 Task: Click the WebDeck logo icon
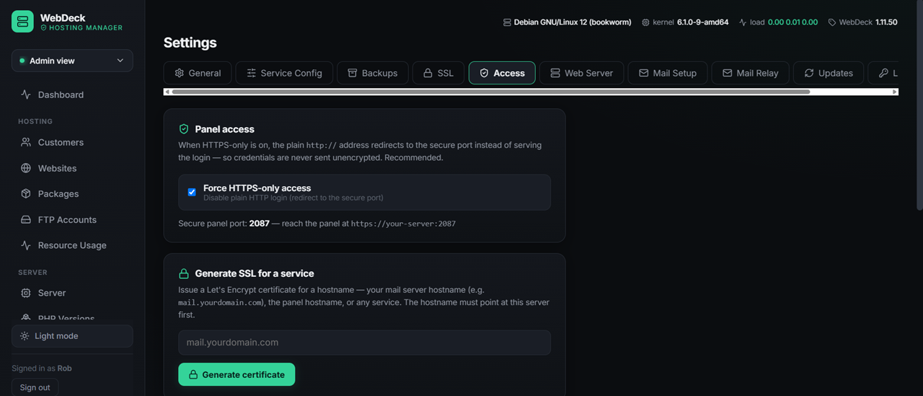pyautogui.click(x=22, y=22)
